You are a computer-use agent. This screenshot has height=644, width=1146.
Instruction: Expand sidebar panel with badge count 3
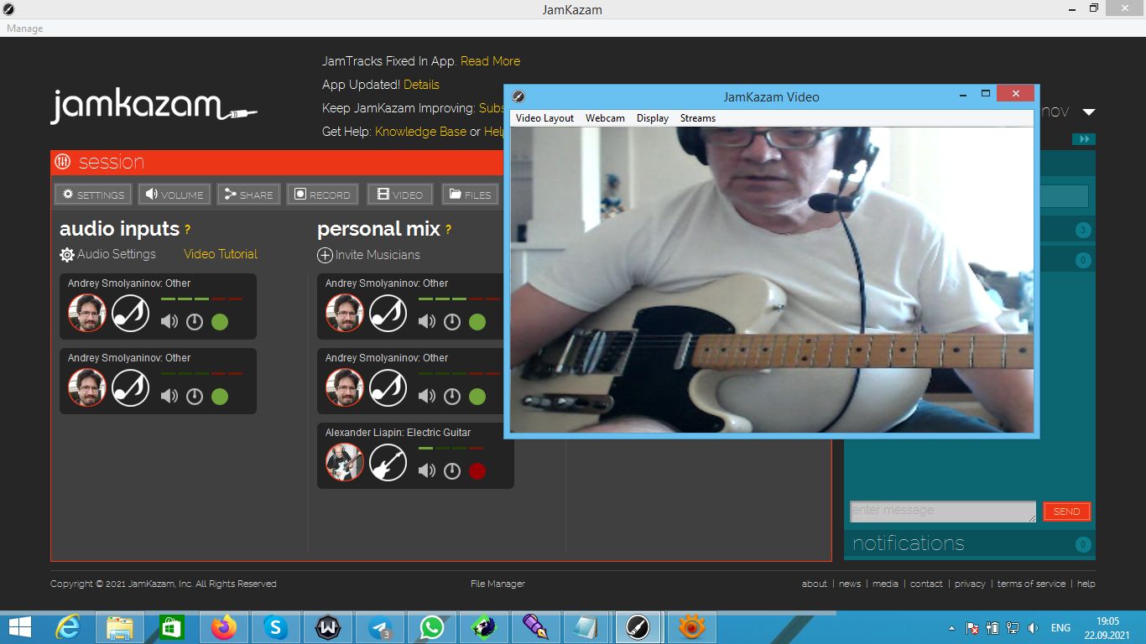click(x=1067, y=230)
